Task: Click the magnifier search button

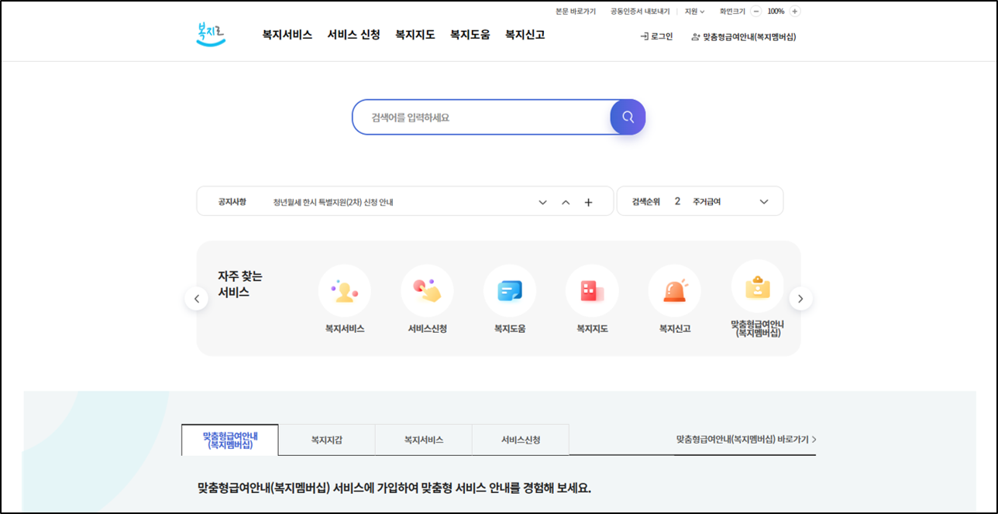Action: click(628, 117)
